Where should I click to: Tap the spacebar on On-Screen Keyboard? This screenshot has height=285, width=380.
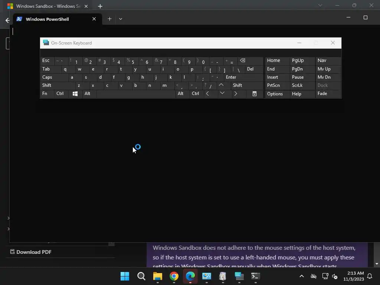click(x=136, y=94)
